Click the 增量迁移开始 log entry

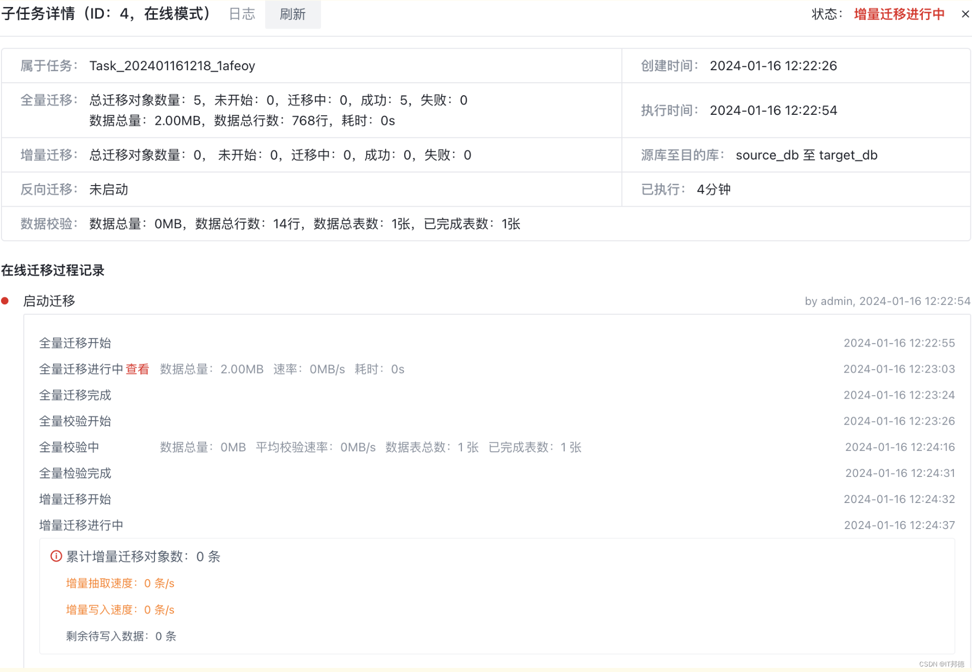point(75,499)
